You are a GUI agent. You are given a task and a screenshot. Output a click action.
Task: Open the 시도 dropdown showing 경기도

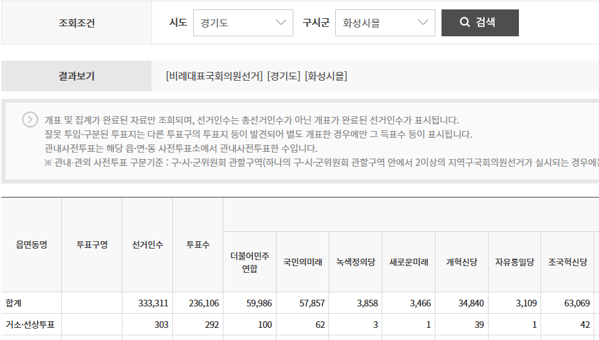(x=243, y=23)
